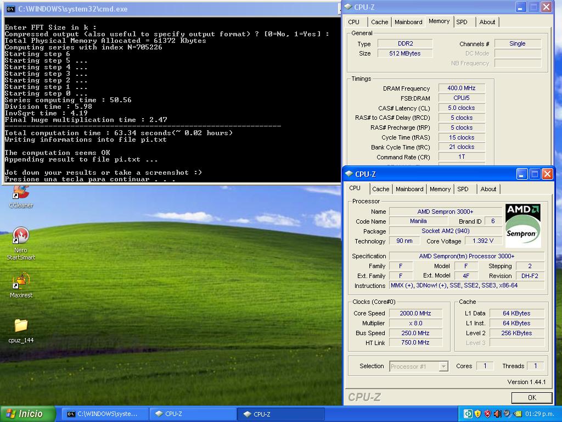Click the AMD Sempron 3000+ Name field
The image size is (562, 422).
click(x=445, y=212)
